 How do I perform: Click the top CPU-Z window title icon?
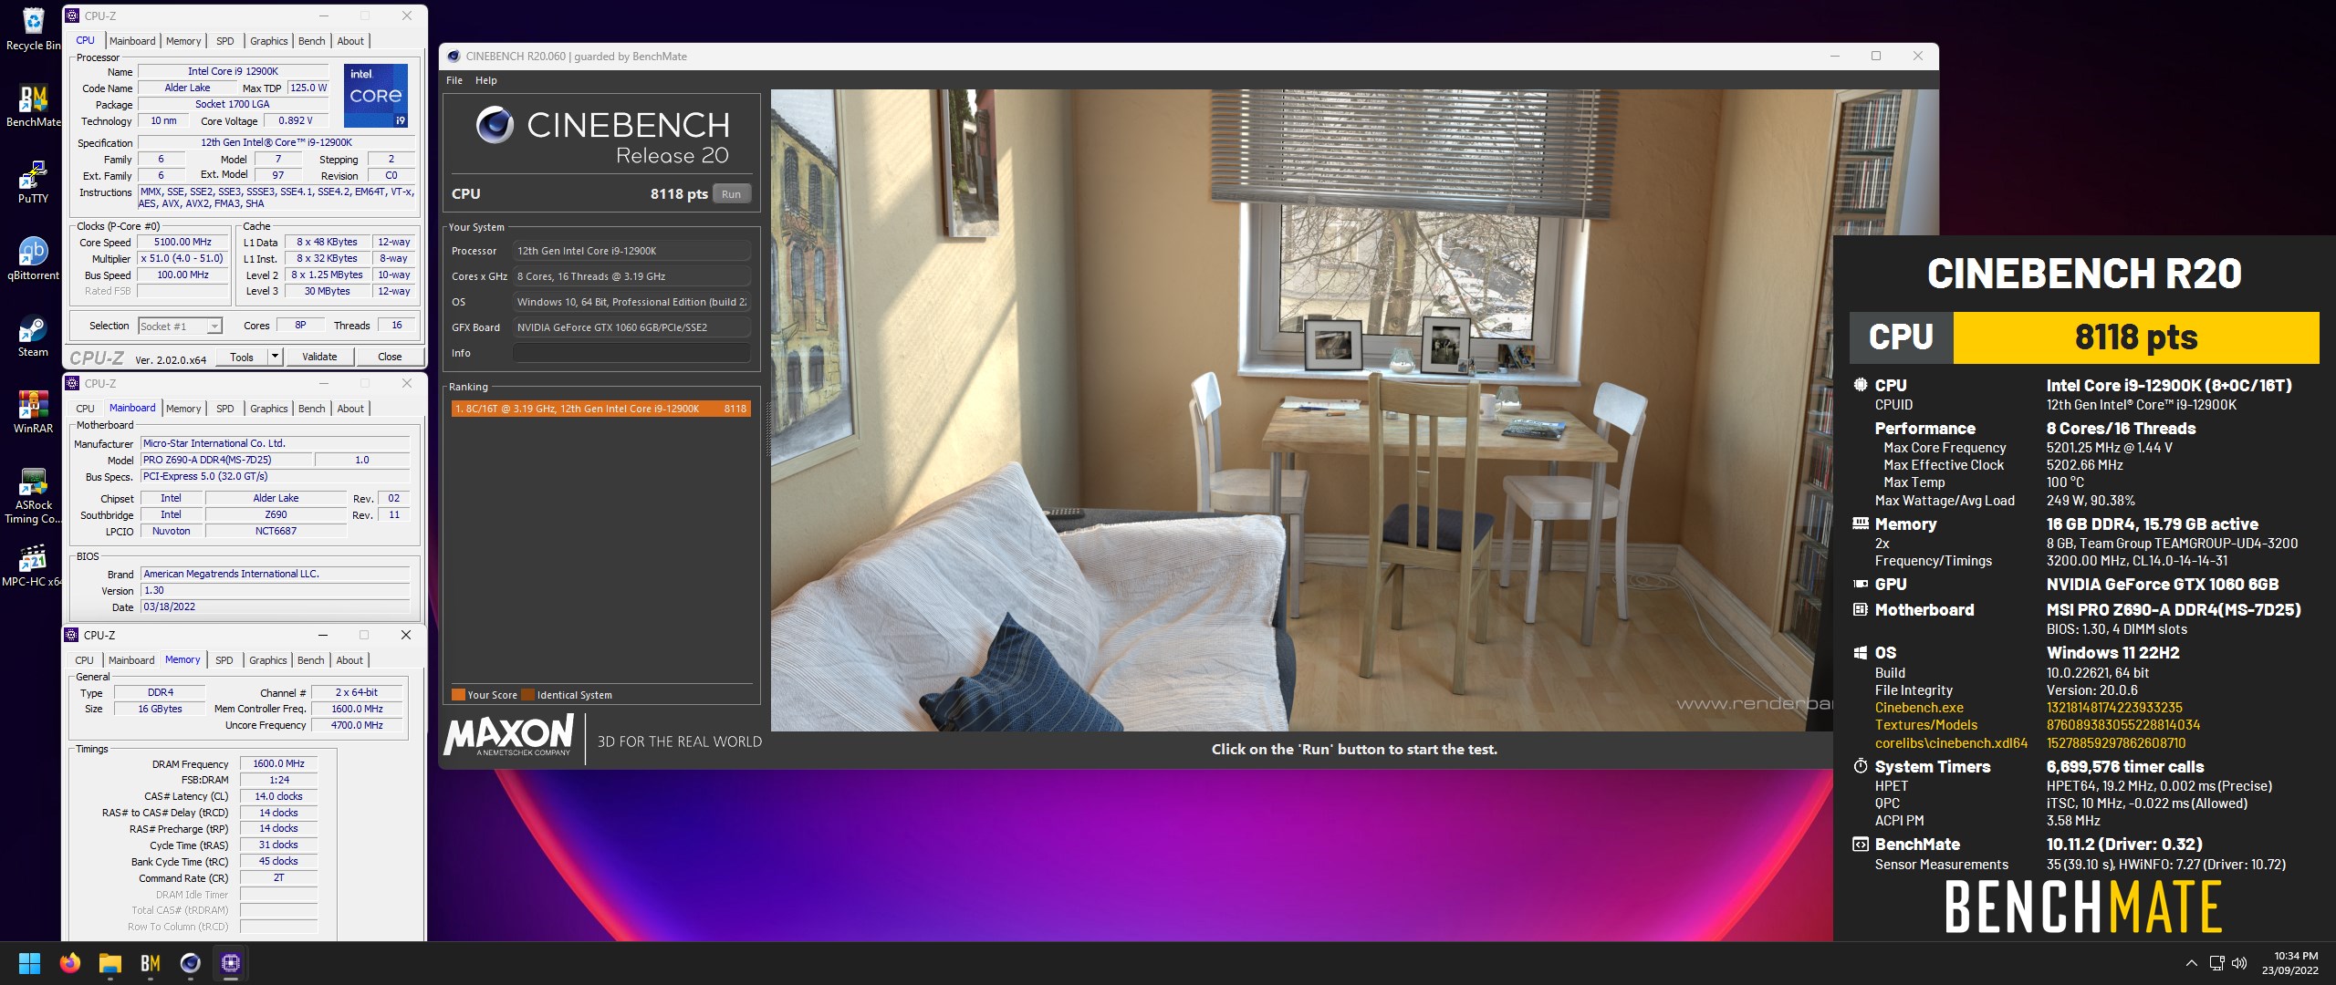[72, 16]
